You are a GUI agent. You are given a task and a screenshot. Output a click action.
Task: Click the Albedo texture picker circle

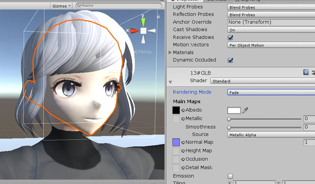(x=183, y=110)
